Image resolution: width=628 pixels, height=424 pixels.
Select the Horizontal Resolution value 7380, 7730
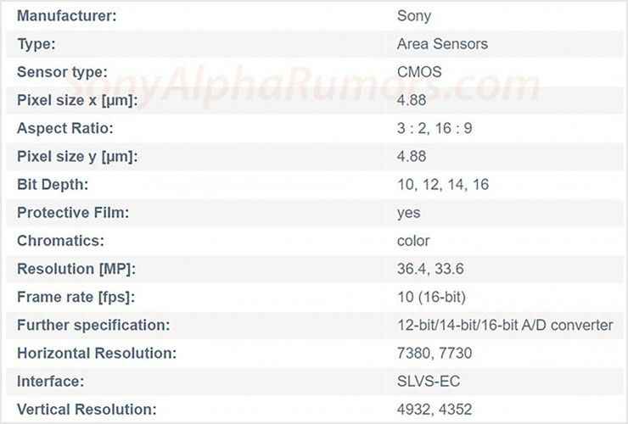coord(435,354)
